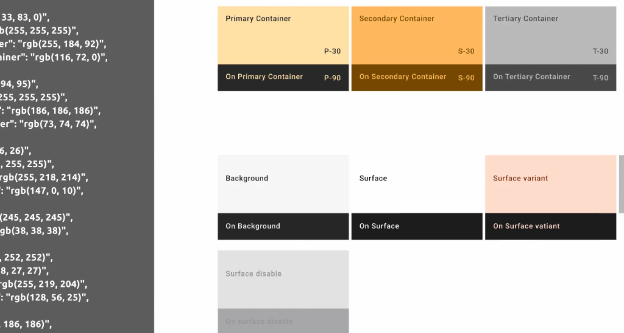
Task: Select the Primary Container color swatch
Action: click(x=283, y=35)
